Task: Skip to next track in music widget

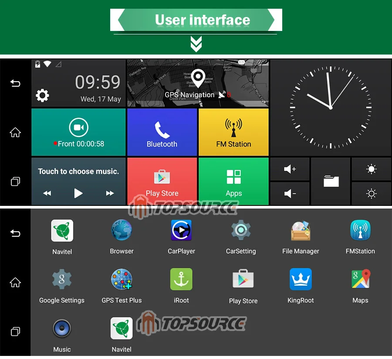Action: pos(110,193)
